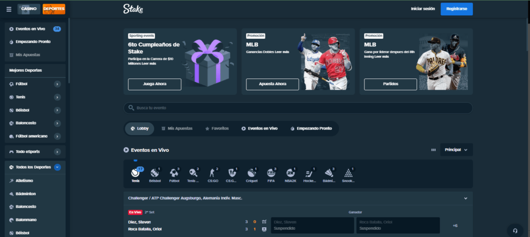The height and width of the screenshot is (237, 530).
Task: Open Atletismo in the sidebar
Action: (x=35, y=180)
